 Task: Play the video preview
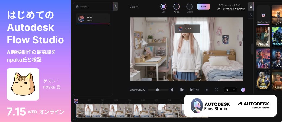[182, 90]
